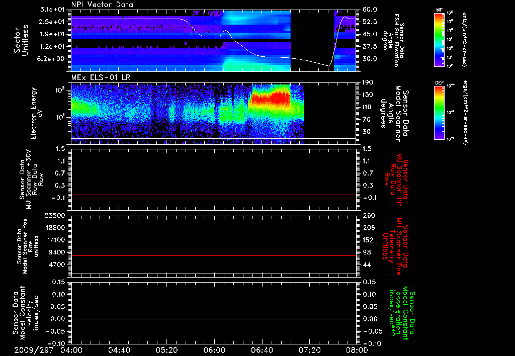Click the 1.2e+01 sector tick label
The height and width of the screenshot is (356, 515).
pyautogui.click(x=51, y=47)
